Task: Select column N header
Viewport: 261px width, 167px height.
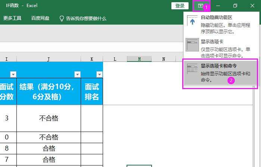Action: click(164, 59)
